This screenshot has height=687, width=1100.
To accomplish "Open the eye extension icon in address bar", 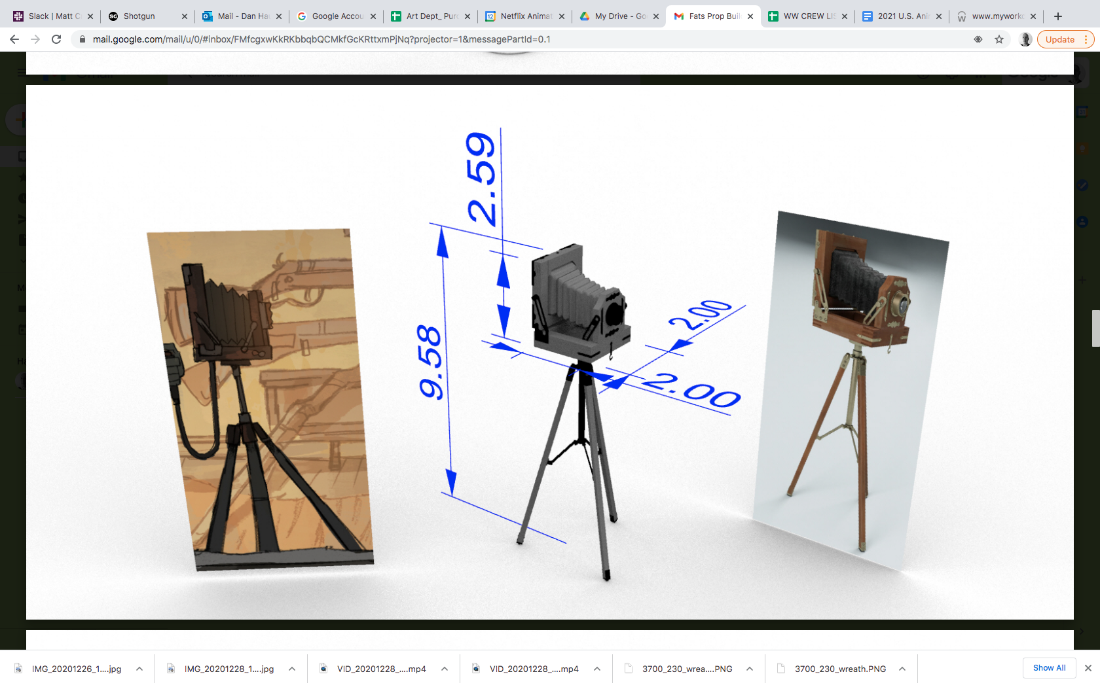I will pyautogui.click(x=978, y=39).
